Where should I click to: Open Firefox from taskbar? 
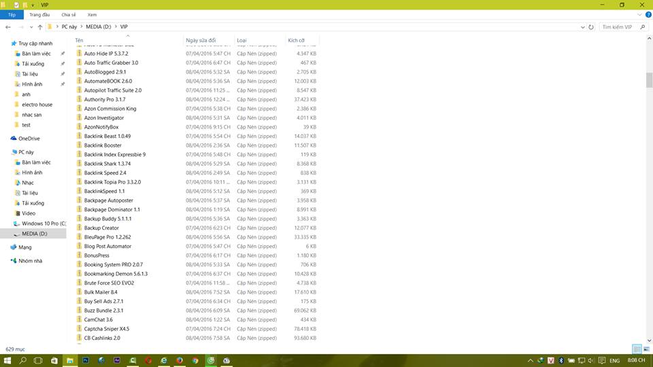tap(180, 360)
